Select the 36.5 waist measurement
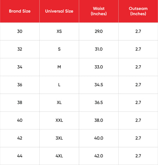Viewport: 158px width, 165px height. pos(99,103)
